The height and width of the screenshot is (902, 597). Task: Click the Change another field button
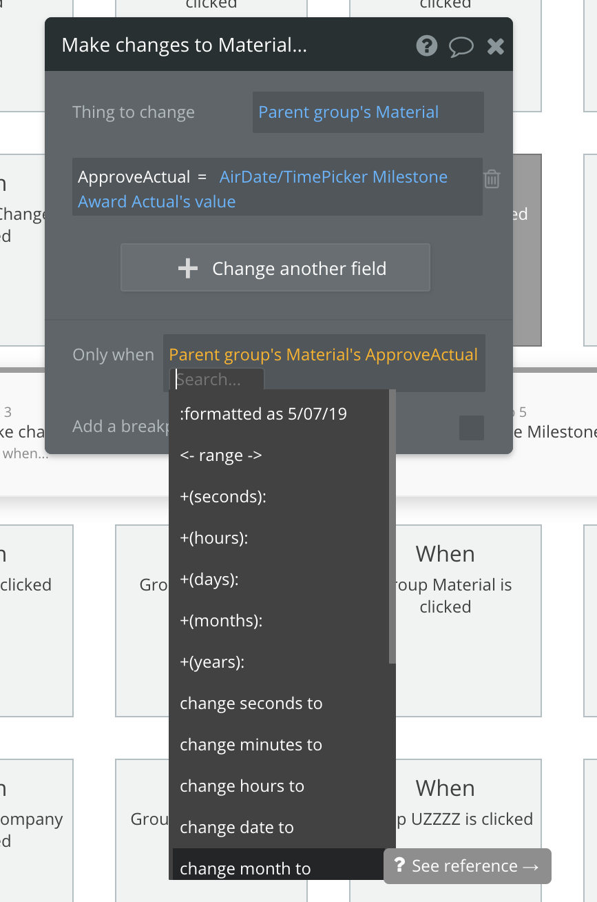pos(275,267)
